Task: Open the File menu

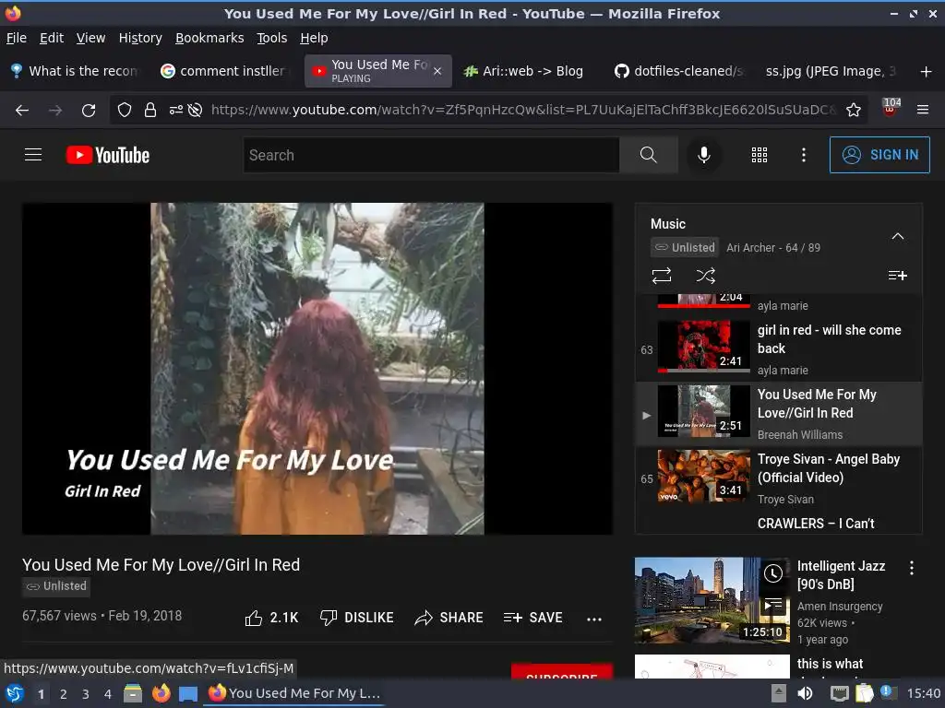Action: click(x=17, y=38)
